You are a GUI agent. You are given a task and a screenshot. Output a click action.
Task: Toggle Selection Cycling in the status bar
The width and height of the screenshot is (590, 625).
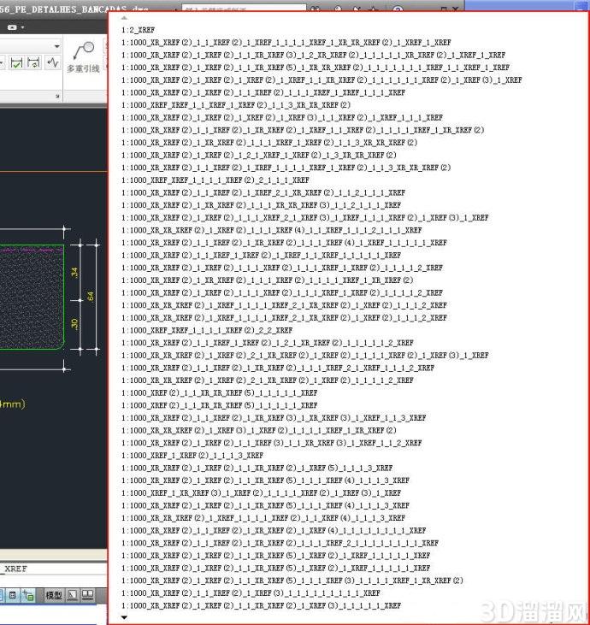coord(28,595)
